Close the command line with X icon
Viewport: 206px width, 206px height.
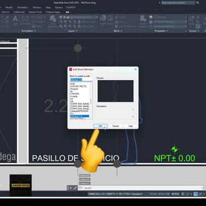point(71,188)
